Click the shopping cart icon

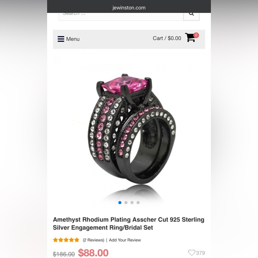[190, 37]
